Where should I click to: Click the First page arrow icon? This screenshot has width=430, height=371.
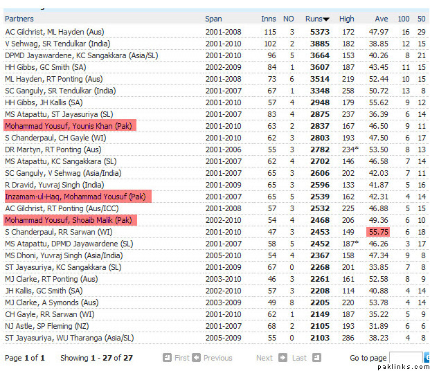coord(167,358)
